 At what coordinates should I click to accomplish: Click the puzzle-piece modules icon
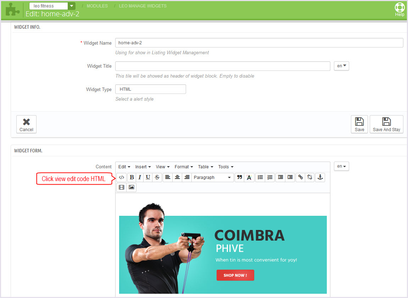12,10
